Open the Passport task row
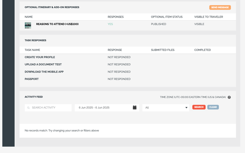The width and height of the screenshot is (245, 153). (x=128, y=79)
